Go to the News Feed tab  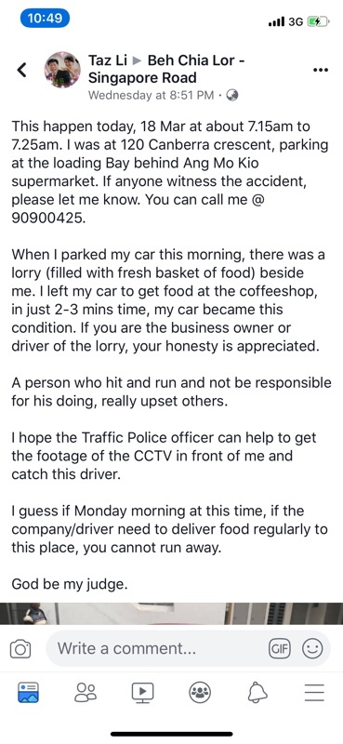coord(29,692)
